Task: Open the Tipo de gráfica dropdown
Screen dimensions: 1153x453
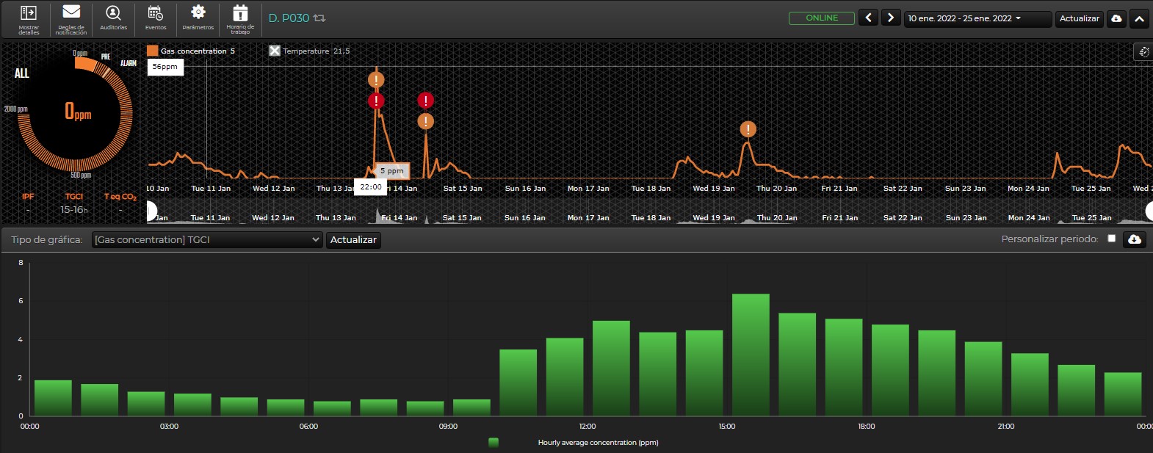Action: (207, 239)
